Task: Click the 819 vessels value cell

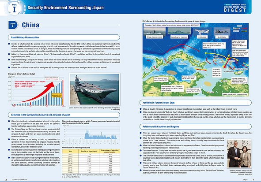Action: click(110, 156)
